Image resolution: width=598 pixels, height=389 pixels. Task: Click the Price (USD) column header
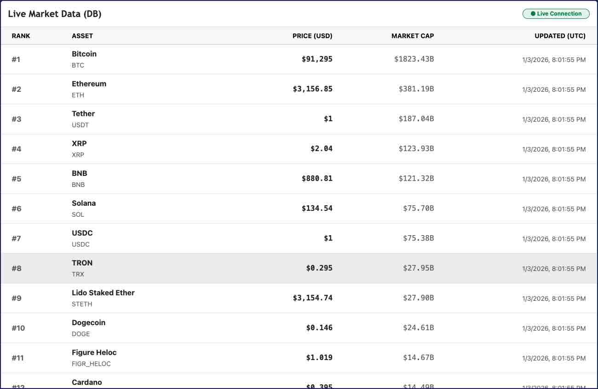[x=312, y=36]
